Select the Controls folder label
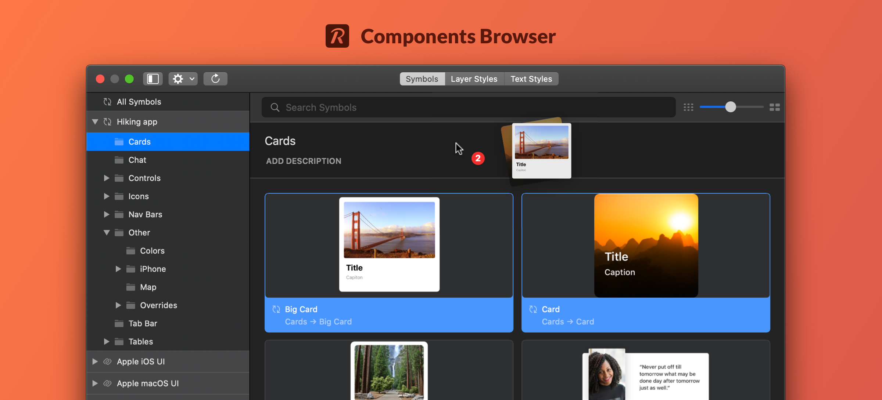The height and width of the screenshot is (400, 882). coord(144,178)
